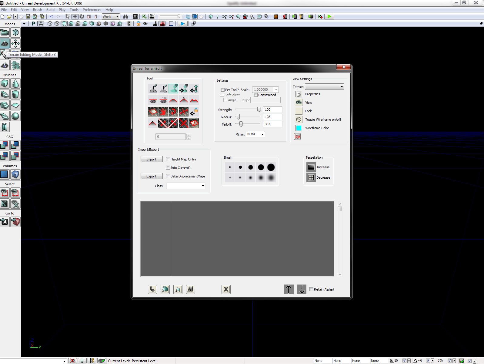
Task: Click the Toggle Wireframe on/off icon
Action: pyautogui.click(x=299, y=120)
